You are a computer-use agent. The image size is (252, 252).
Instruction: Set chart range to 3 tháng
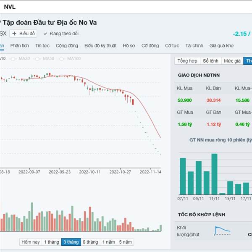(71, 242)
